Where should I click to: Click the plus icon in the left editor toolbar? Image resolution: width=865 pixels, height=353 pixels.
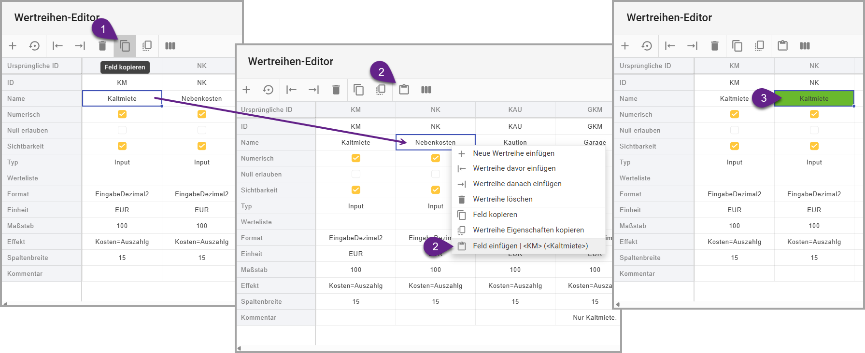[13, 46]
